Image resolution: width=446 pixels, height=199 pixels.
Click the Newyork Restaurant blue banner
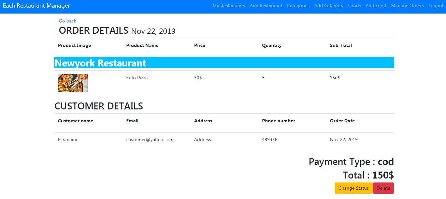point(224,63)
